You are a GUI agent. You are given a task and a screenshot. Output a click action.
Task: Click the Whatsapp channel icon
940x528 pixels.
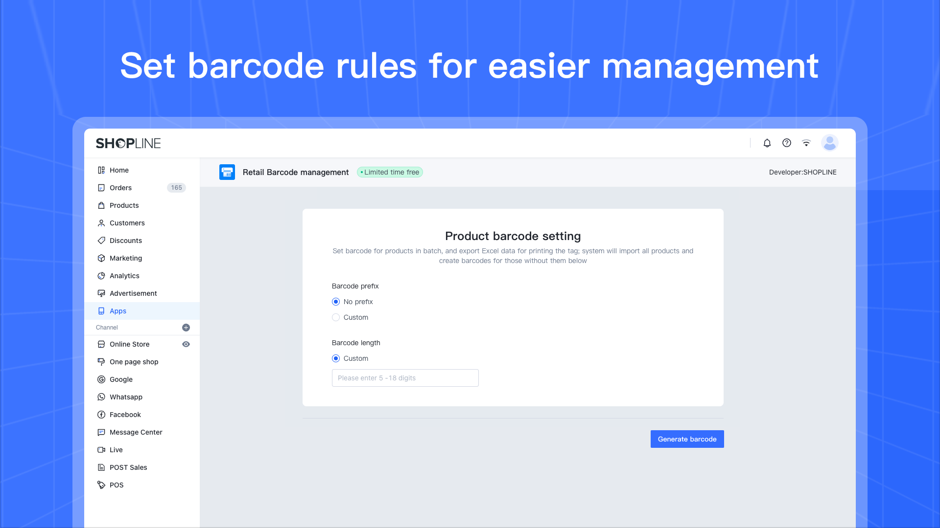click(x=101, y=397)
